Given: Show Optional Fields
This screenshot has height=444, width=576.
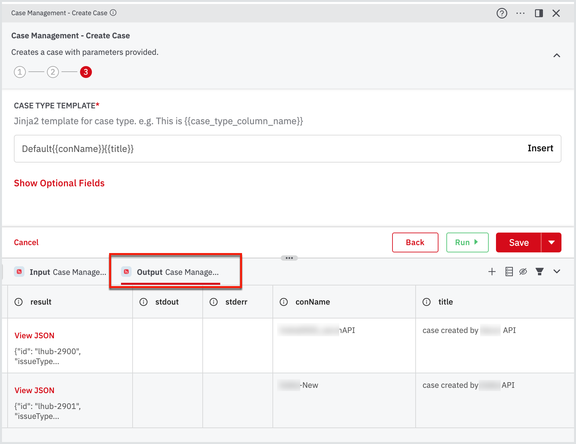Looking at the screenshot, I should coord(59,183).
